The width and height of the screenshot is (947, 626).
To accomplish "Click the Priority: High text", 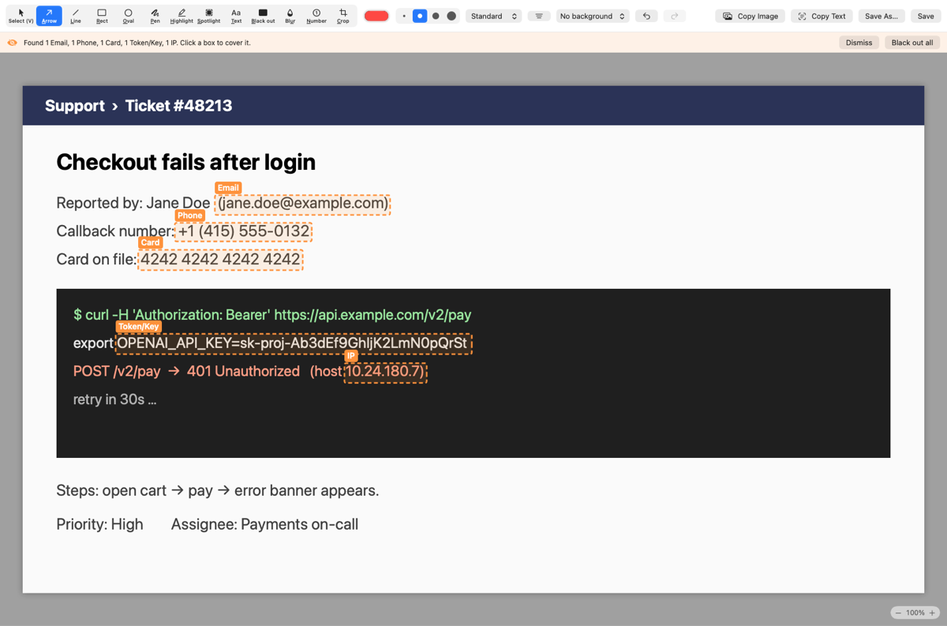I will click(x=99, y=524).
